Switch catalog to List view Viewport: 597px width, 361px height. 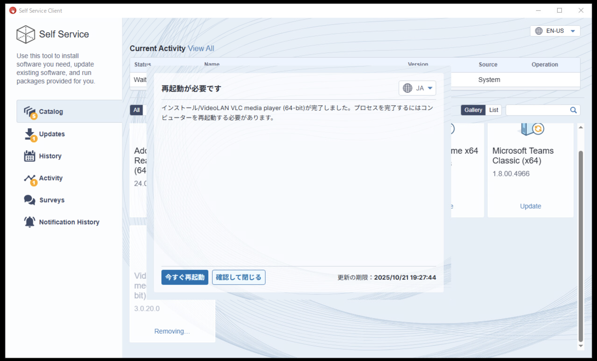(x=494, y=110)
